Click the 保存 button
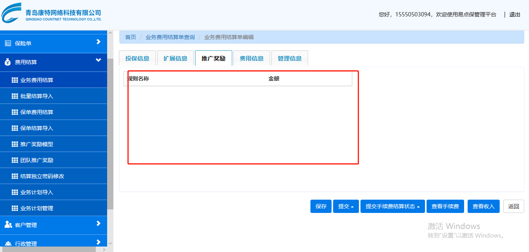 (x=321, y=206)
